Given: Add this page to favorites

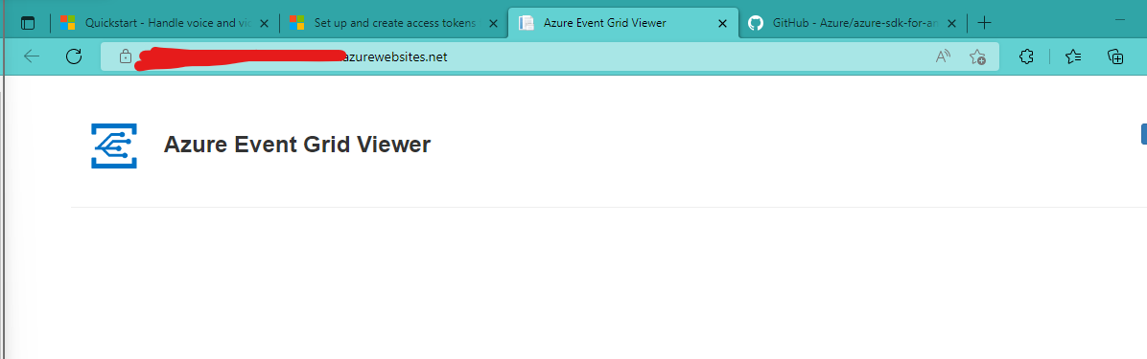Looking at the screenshot, I should click(977, 56).
